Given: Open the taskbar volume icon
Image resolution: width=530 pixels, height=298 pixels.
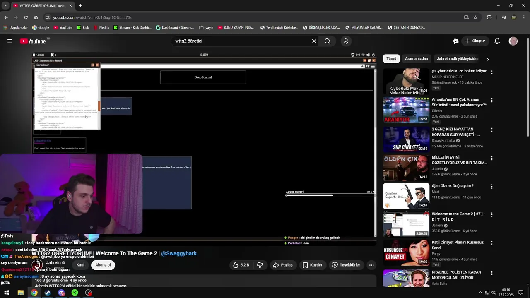Looking at the screenshot, I should [494, 293].
